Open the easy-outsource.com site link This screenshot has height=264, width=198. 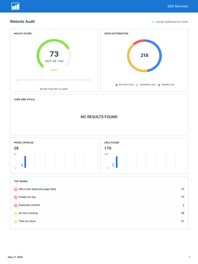(x=172, y=22)
